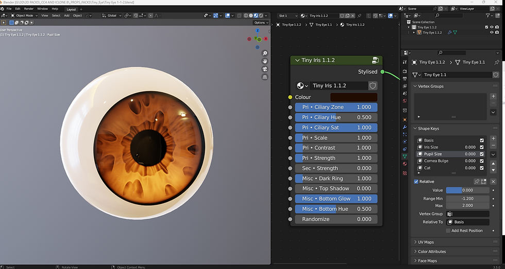Click the Colour swatch on Tiny Iris node
The height and width of the screenshot is (269, 505).
[353, 97]
